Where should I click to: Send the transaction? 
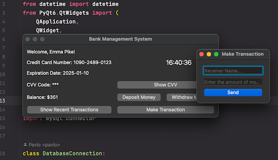pos(233,92)
